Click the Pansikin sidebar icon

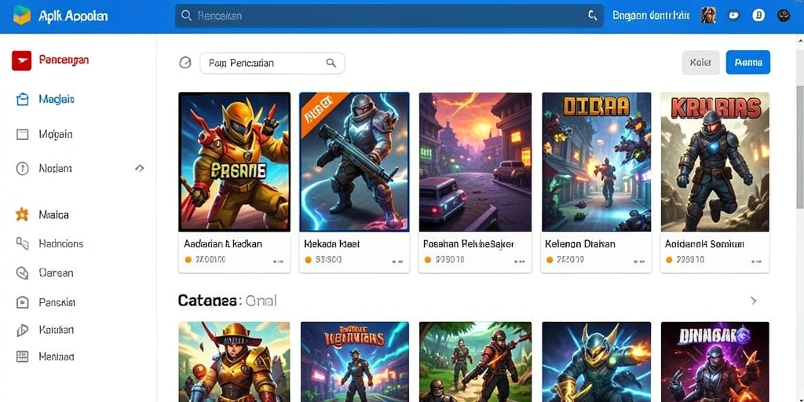coord(22,302)
